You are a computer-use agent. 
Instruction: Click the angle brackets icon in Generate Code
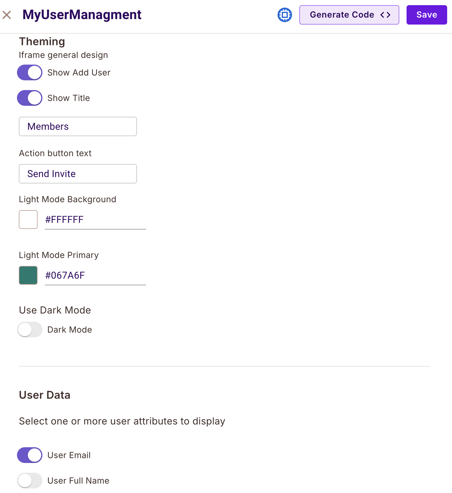385,15
